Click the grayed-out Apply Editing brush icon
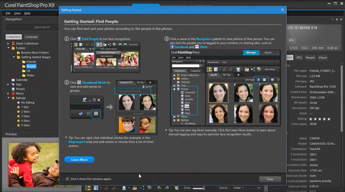 (114, 188)
